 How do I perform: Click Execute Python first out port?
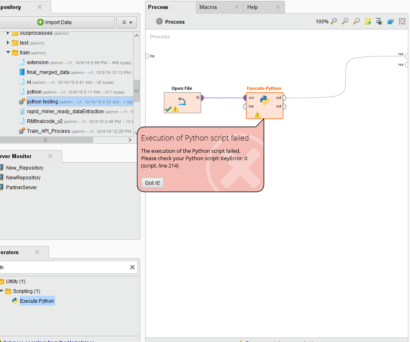(x=285, y=98)
